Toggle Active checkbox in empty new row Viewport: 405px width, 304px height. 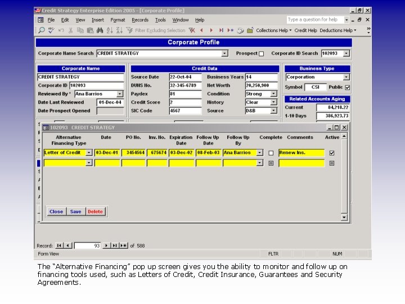(x=332, y=163)
